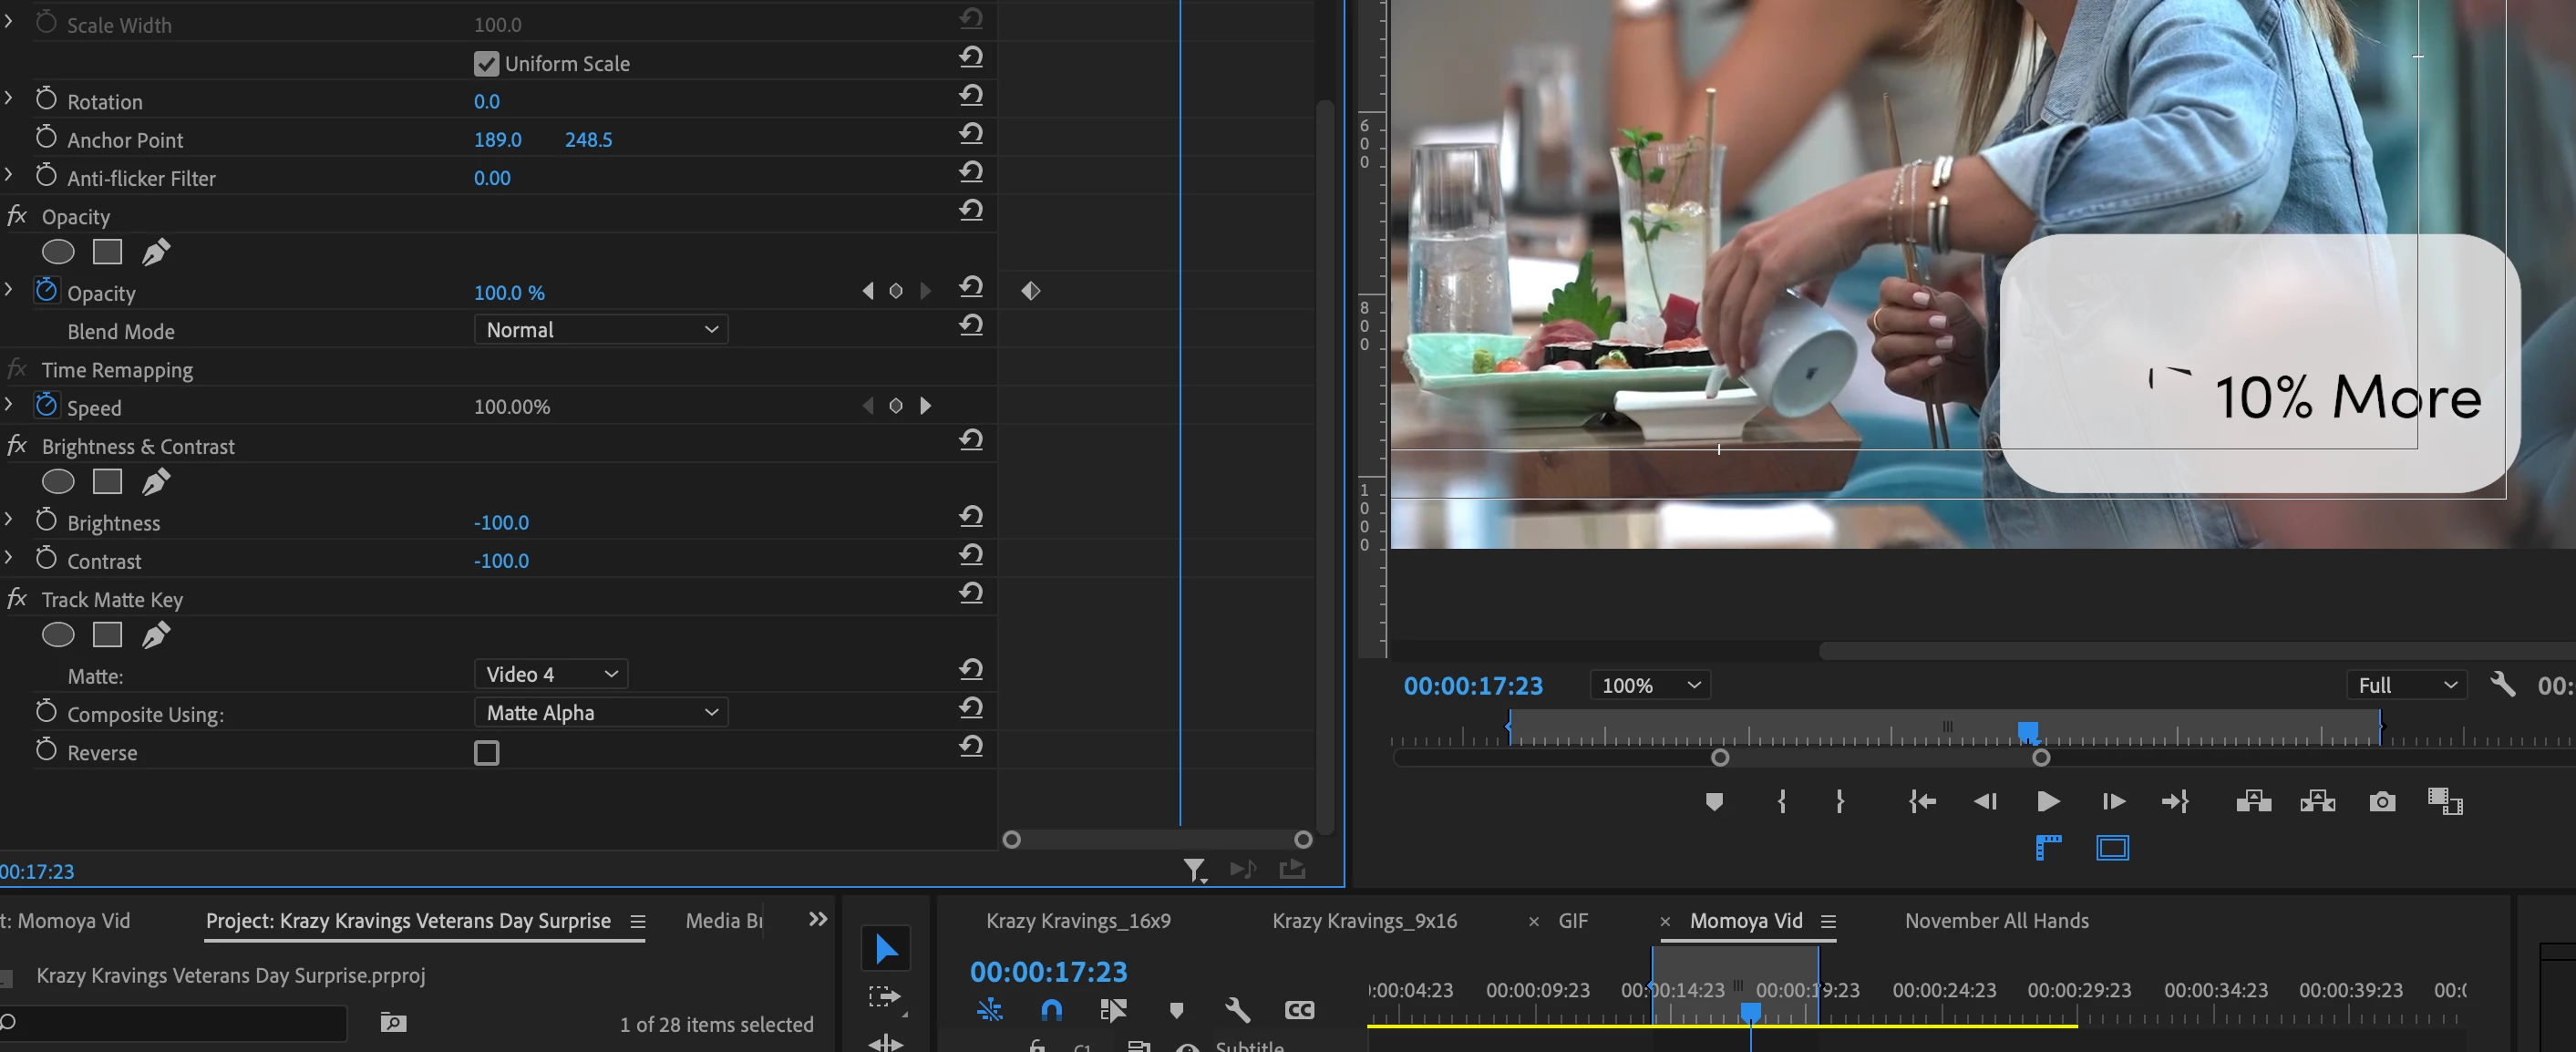Reset the Rotation parameter
2576x1052 pixels.
coord(970,96)
